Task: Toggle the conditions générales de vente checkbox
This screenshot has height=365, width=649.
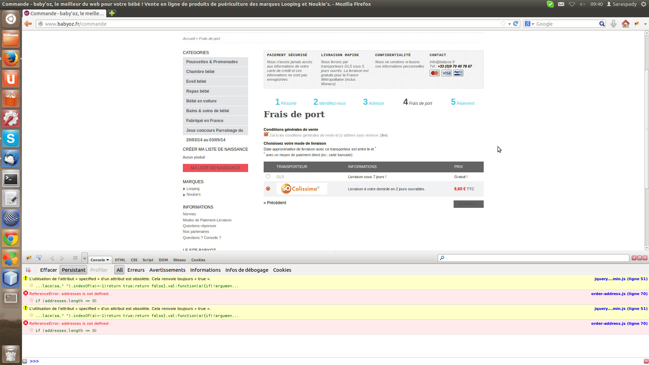Action: click(266, 135)
